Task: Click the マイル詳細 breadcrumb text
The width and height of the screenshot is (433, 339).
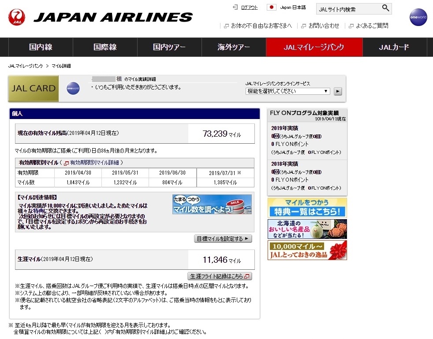Action: pos(61,66)
